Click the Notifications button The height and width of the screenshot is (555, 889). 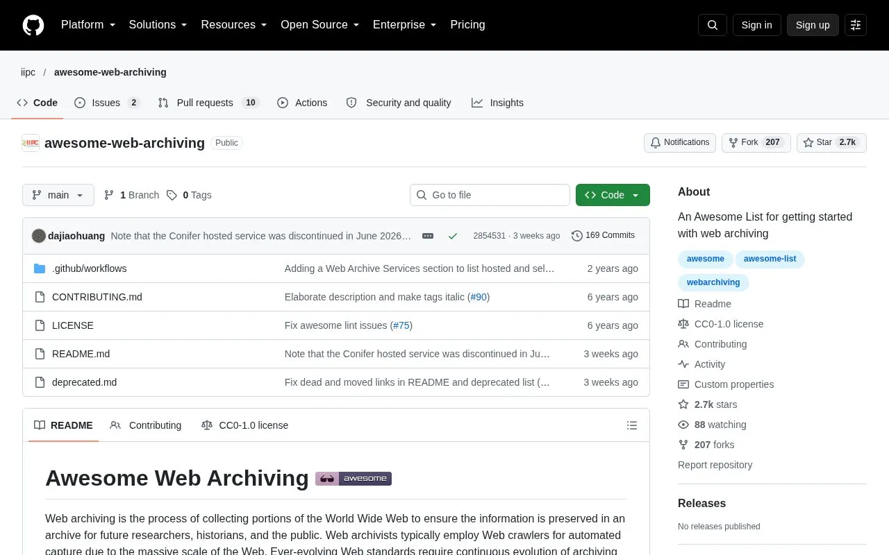coord(680,143)
